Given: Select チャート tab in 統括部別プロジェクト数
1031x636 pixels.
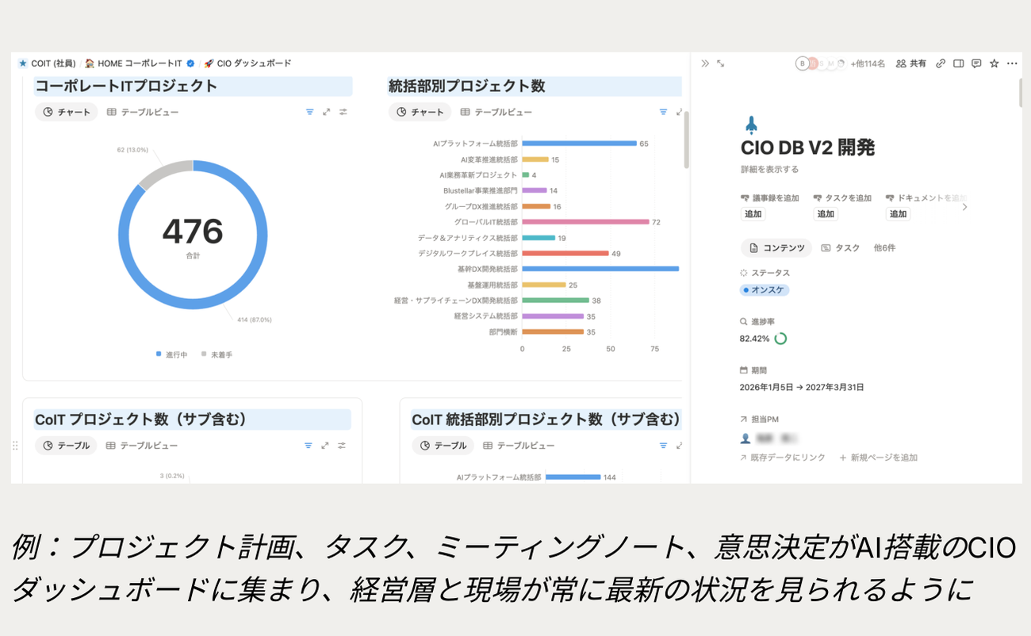Looking at the screenshot, I should click(x=420, y=112).
